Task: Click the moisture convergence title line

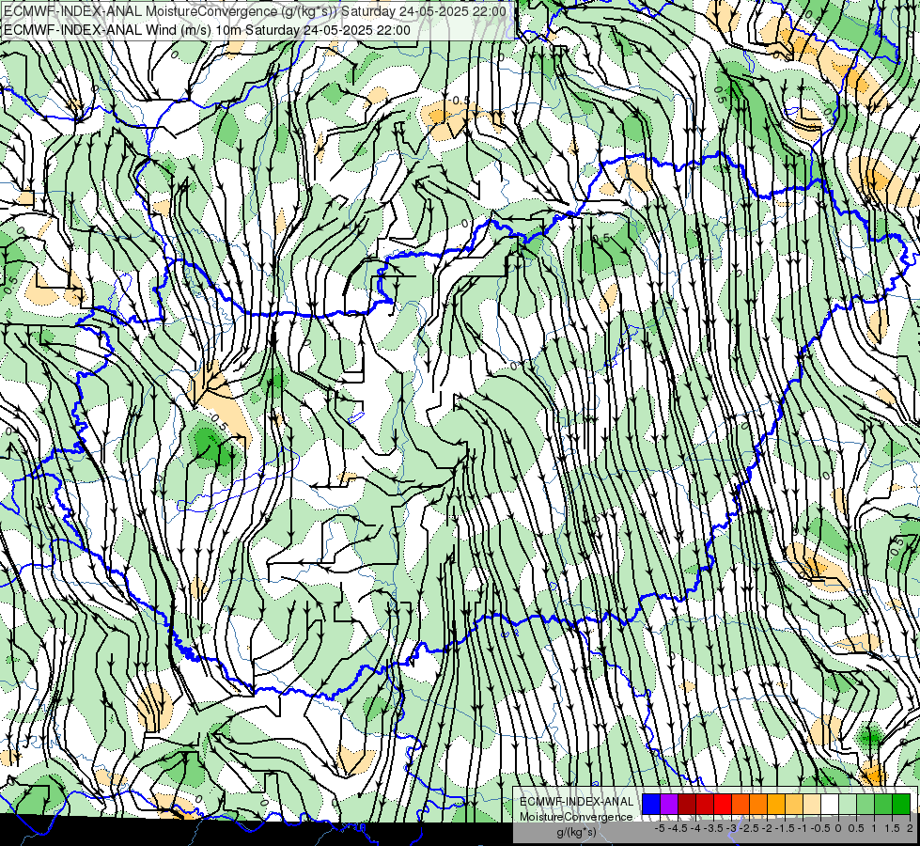Action: 255,11
